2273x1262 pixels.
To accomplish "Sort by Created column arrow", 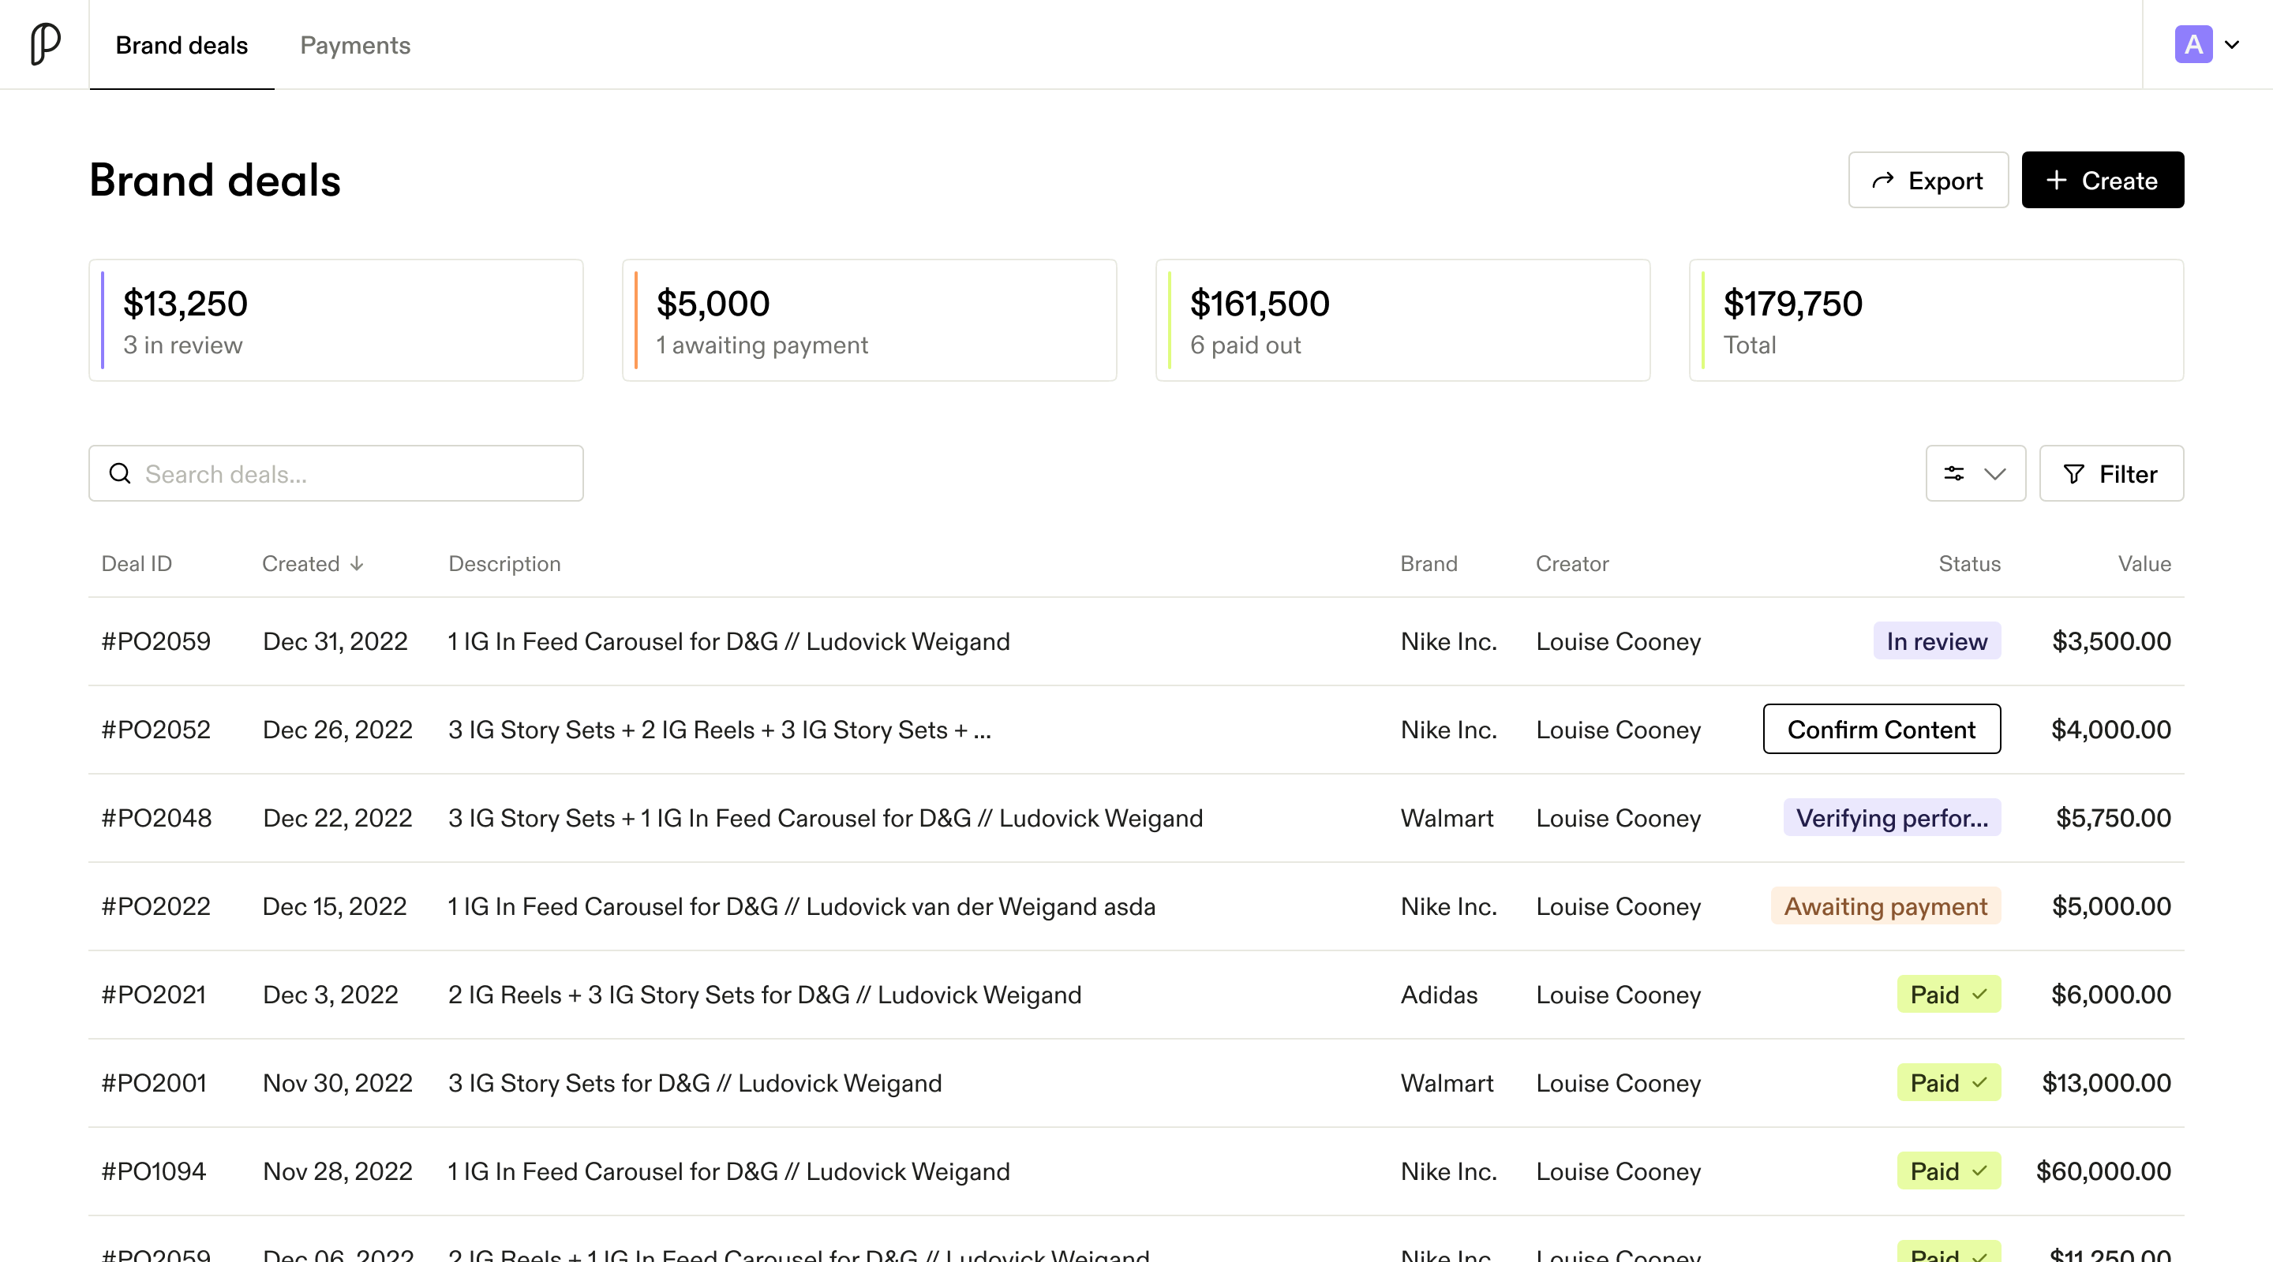I will tap(357, 563).
